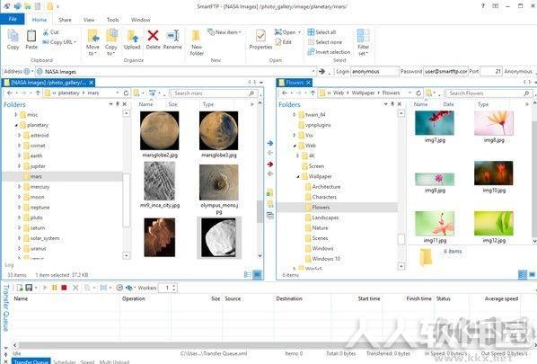
Task: Pause the transfer queue
Action: pyautogui.click(x=55, y=288)
